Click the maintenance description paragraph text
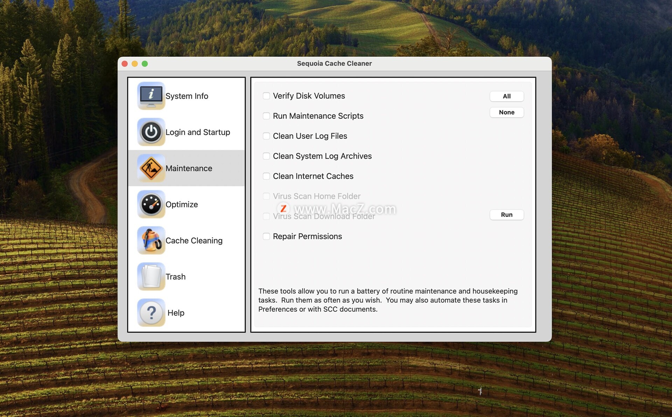Viewport: 672px width, 417px height. (x=388, y=300)
